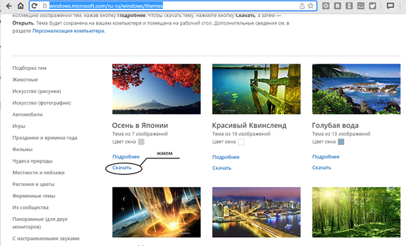Open the 'Красивый Квинсленд' title
This screenshot has height=246, width=406.
coord(249,125)
